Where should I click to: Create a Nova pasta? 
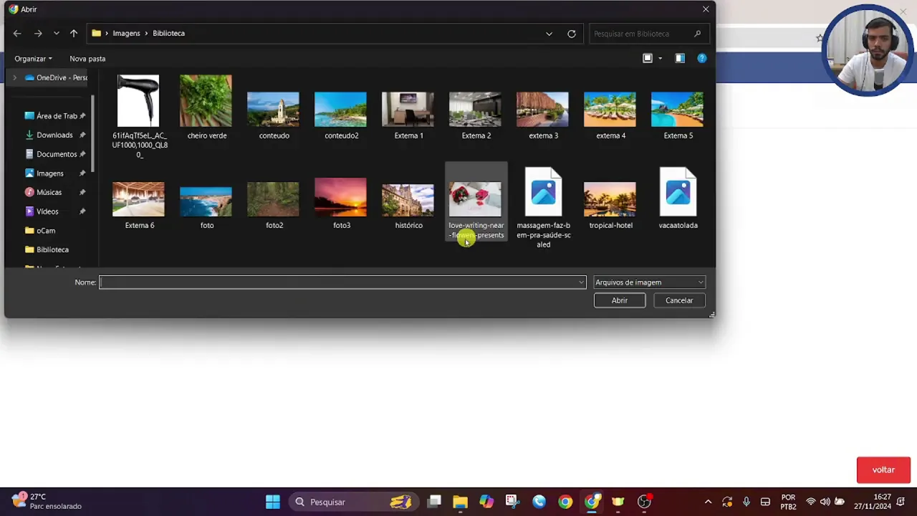tap(87, 59)
